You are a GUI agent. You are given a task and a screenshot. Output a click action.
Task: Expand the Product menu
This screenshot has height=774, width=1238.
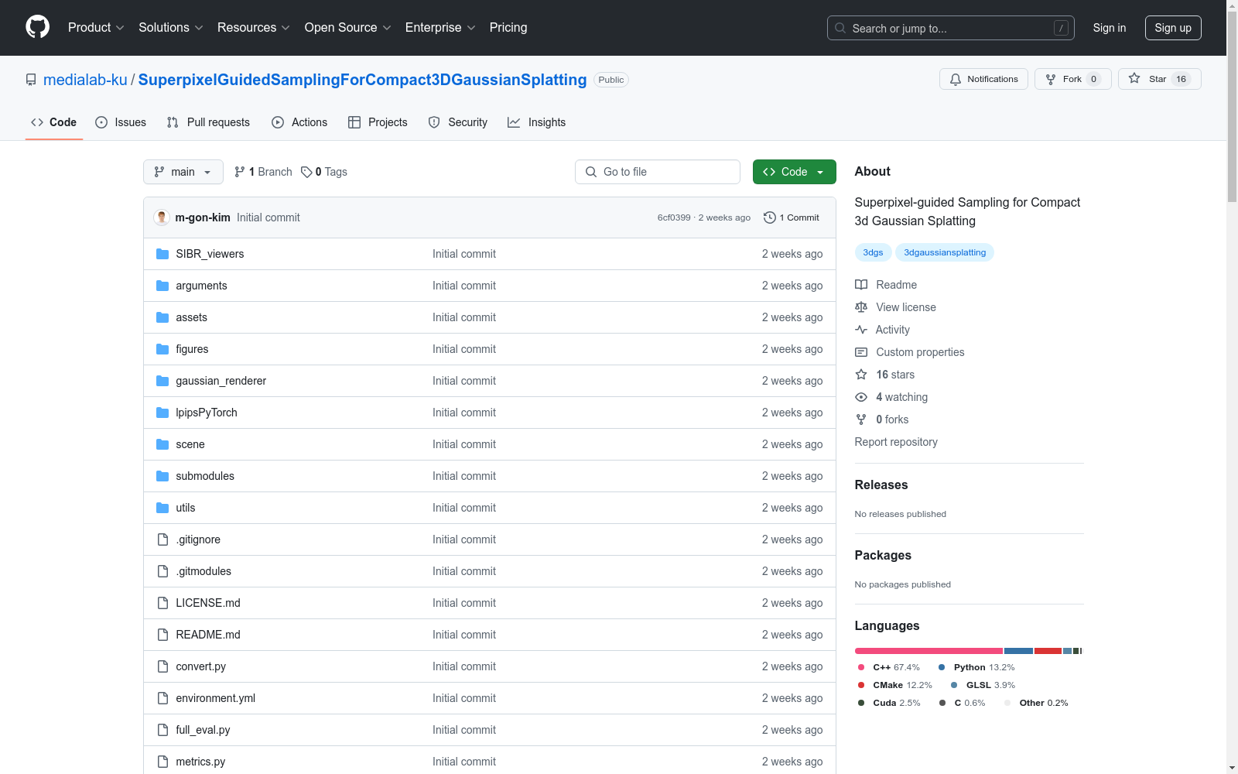tap(96, 27)
